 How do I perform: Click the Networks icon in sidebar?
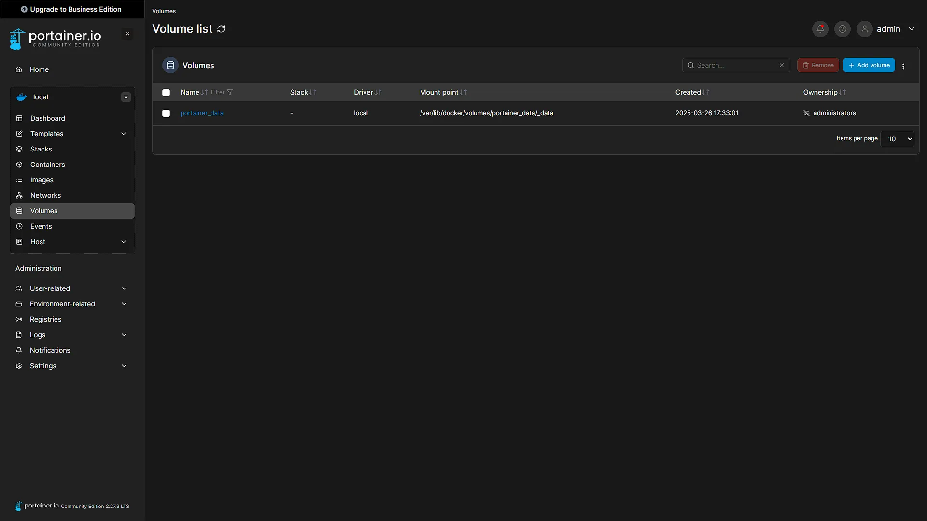pos(19,195)
